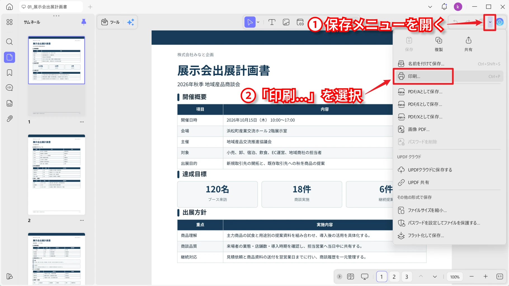
Task: Jump to next page down arrow
Action: coord(435,277)
